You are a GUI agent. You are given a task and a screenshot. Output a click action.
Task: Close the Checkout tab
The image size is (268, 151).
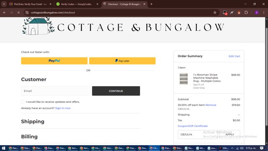pyautogui.click(x=144, y=4)
